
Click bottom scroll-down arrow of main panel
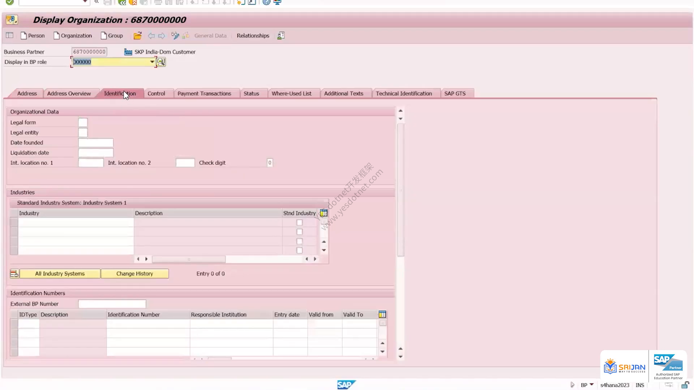pyautogui.click(x=400, y=356)
